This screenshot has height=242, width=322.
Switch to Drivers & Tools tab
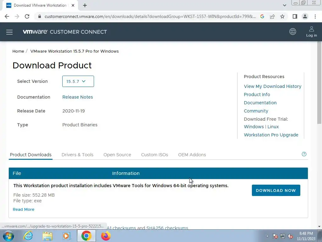coord(77,155)
